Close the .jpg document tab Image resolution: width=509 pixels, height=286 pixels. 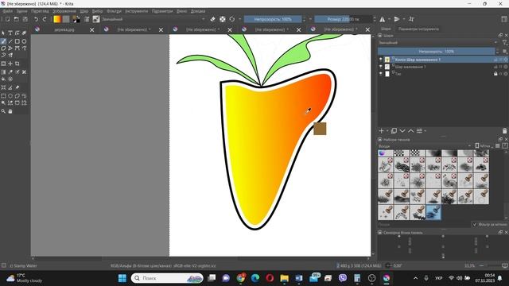point(92,29)
